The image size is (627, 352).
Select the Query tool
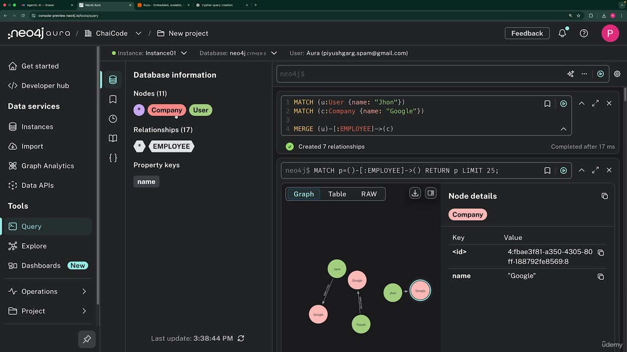(48, 226)
